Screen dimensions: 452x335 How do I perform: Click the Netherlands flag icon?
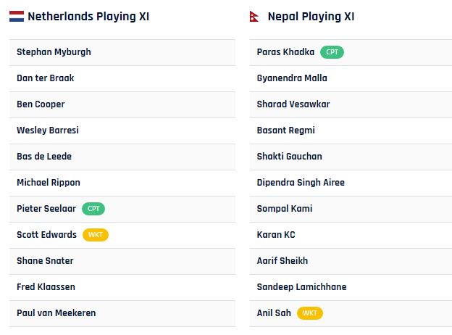(17, 17)
